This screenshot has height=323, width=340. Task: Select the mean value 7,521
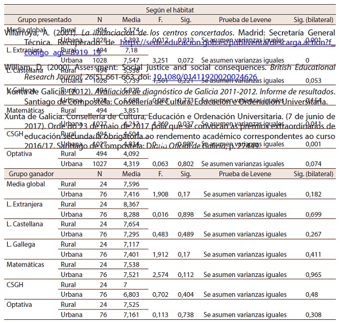131,275
